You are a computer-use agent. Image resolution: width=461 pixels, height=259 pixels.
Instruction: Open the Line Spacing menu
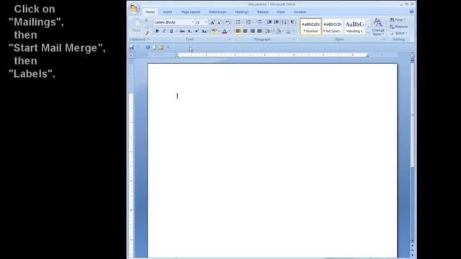pos(269,31)
